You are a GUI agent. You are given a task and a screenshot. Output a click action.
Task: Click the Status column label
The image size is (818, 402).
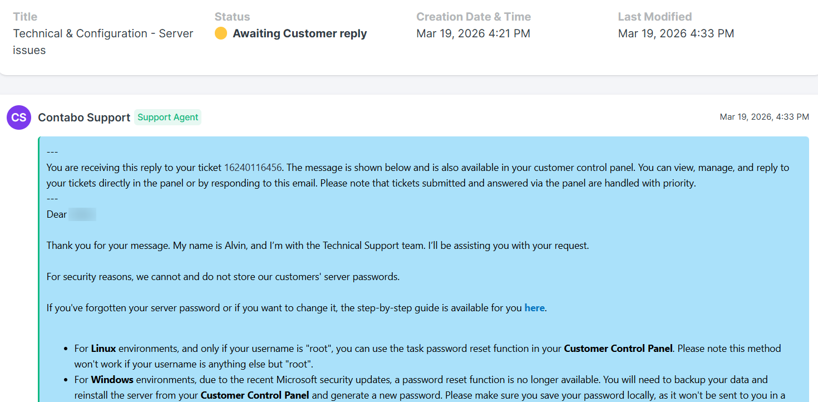tap(232, 17)
